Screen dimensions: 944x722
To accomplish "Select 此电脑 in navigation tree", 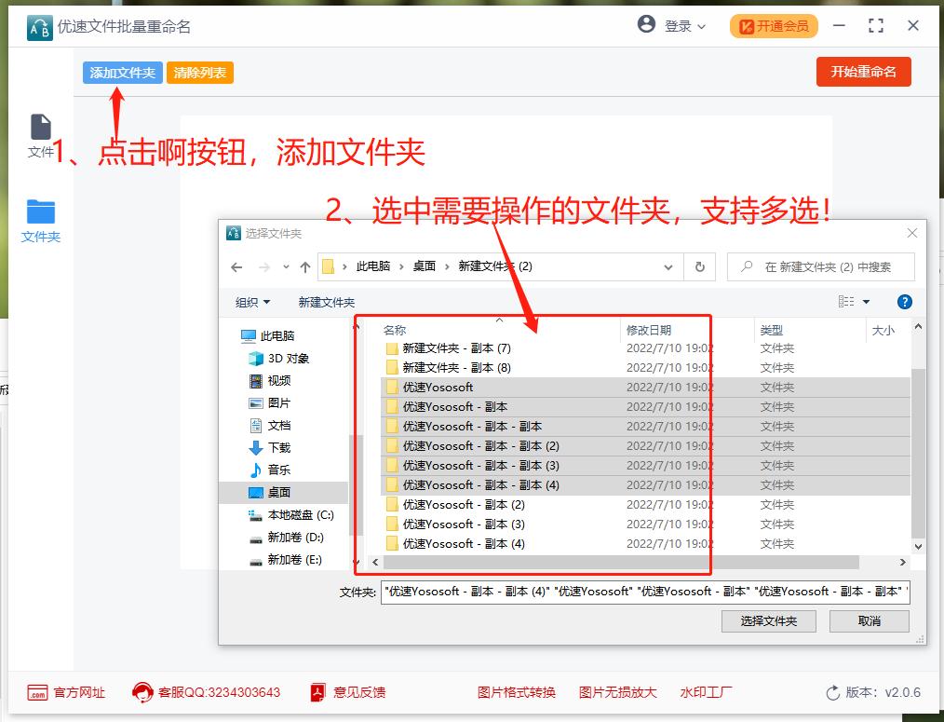I will pyautogui.click(x=276, y=335).
